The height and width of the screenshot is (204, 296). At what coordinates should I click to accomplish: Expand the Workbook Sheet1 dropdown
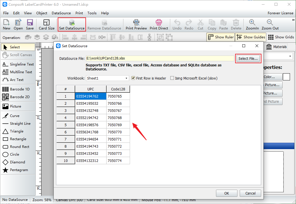coord(127,78)
